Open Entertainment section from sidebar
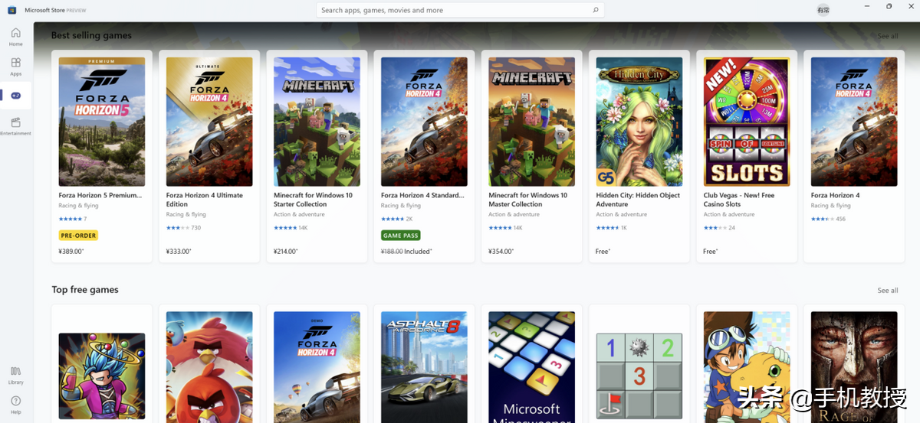Screen dimensions: 920x423 point(16,125)
